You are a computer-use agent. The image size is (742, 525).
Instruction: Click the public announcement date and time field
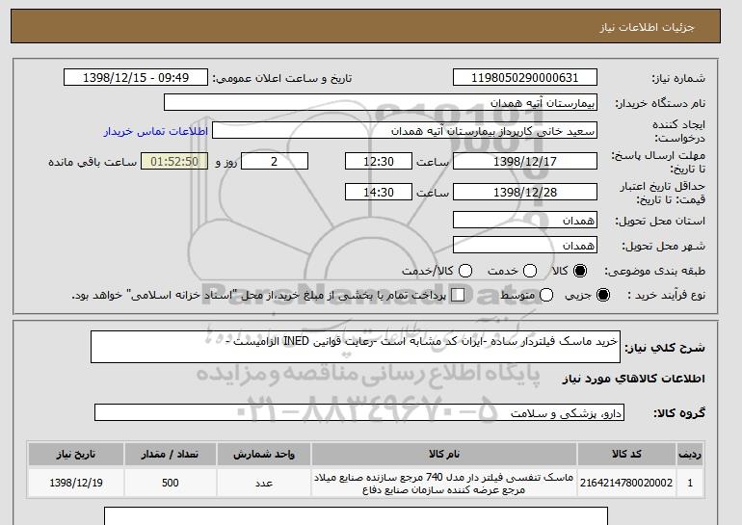(136, 78)
